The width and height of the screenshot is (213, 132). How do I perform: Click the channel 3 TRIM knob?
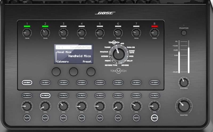pyautogui.click(x=63, y=33)
